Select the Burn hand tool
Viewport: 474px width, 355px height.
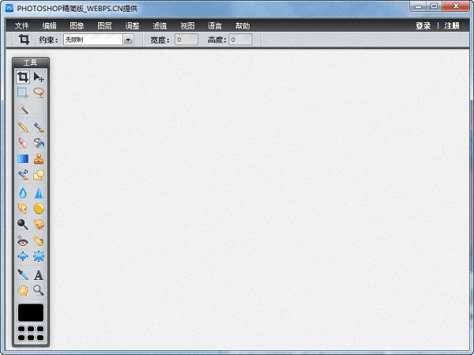pyautogui.click(x=39, y=225)
